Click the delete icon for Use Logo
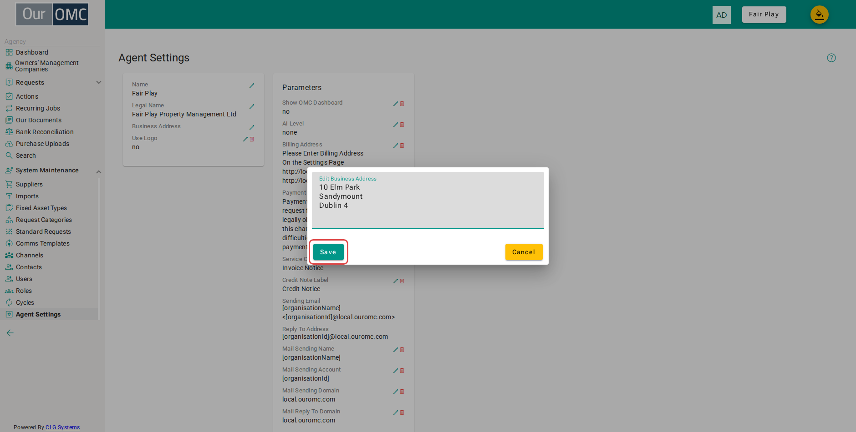Image resolution: width=856 pixels, height=432 pixels. coord(252,139)
